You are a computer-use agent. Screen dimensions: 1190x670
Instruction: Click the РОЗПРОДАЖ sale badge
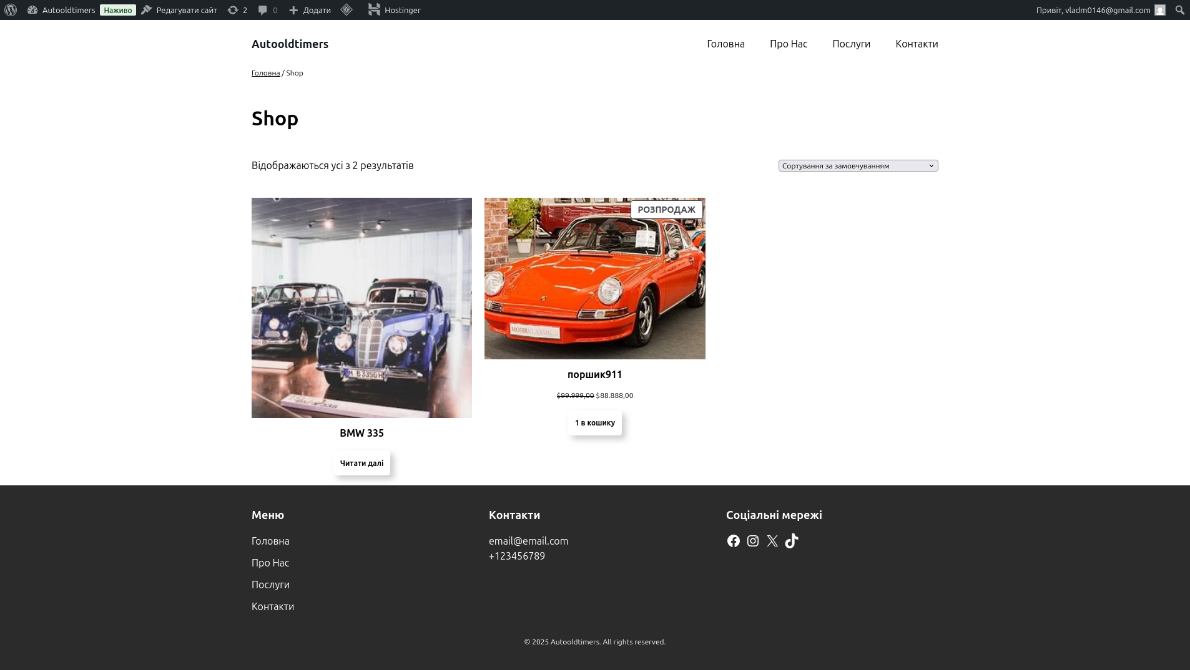666,210
